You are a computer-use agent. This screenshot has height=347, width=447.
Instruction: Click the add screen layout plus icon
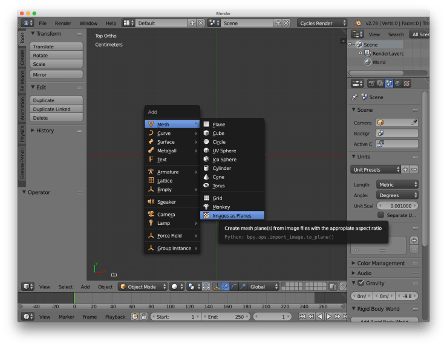coord(192,23)
